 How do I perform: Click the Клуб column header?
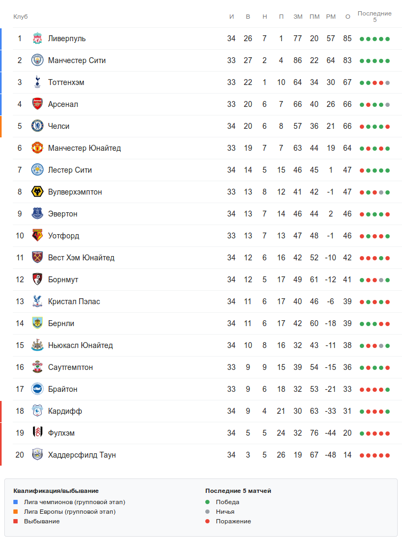20,17
